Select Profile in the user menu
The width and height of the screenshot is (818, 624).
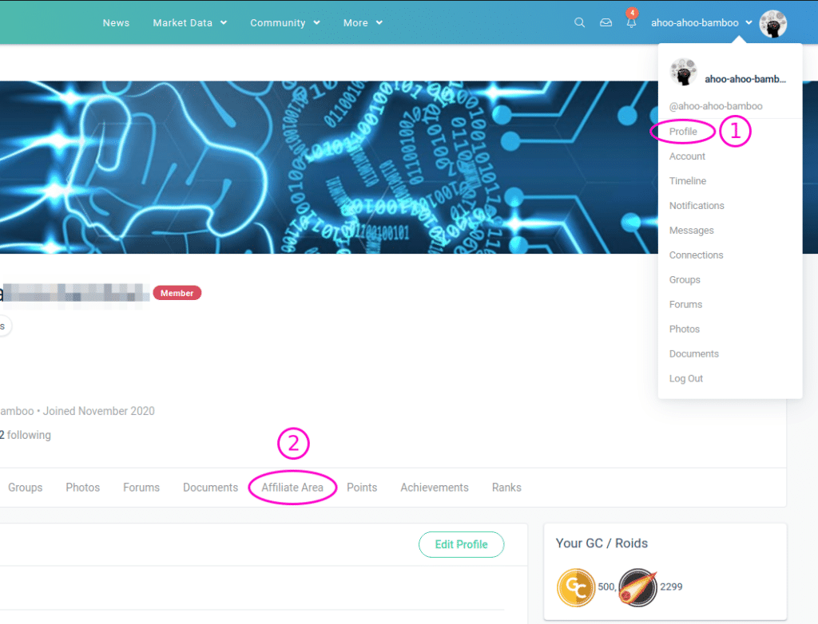click(683, 132)
